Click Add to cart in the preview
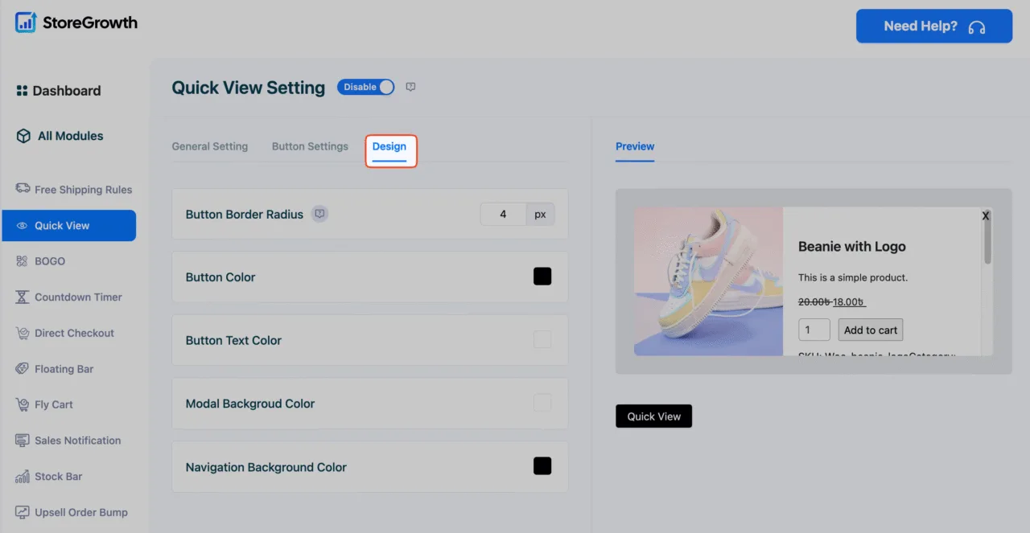The height and width of the screenshot is (533, 1030). click(871, 330)
